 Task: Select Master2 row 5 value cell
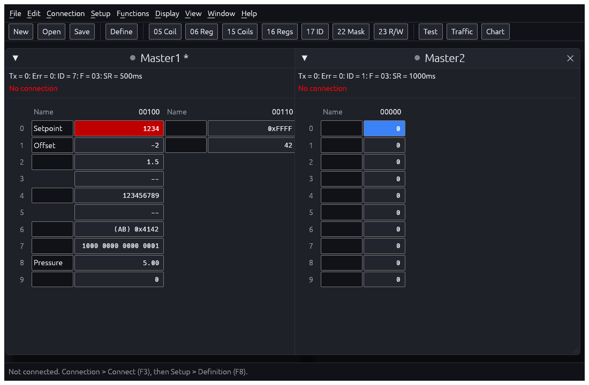[x=384, y=212]
